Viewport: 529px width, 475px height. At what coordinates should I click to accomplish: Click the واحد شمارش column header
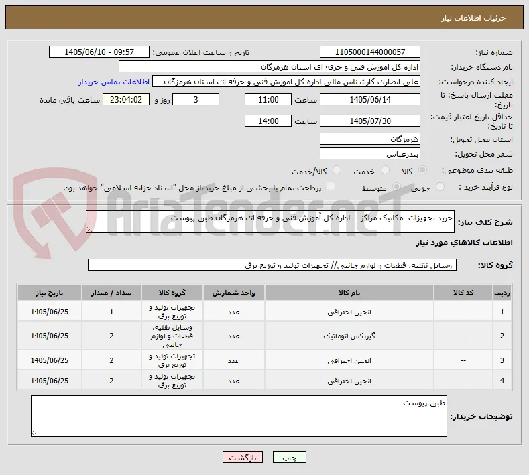click(233, 293)
